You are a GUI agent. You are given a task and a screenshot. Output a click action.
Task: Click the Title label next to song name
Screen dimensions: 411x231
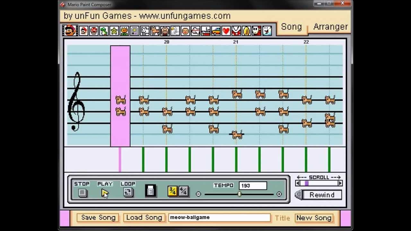(x=282, y=218)
